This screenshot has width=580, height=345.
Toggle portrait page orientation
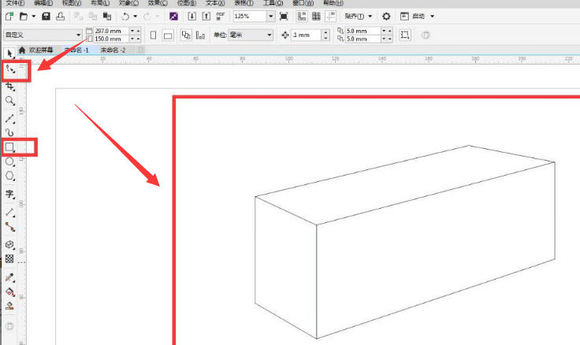coord(153,35)
